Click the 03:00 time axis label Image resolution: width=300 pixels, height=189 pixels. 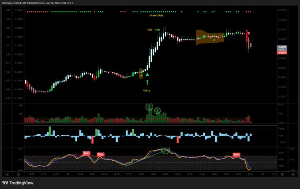[x=92, y=174]
